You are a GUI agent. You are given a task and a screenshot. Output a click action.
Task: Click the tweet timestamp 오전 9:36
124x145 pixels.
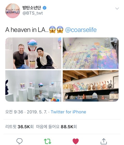point(14,112)
